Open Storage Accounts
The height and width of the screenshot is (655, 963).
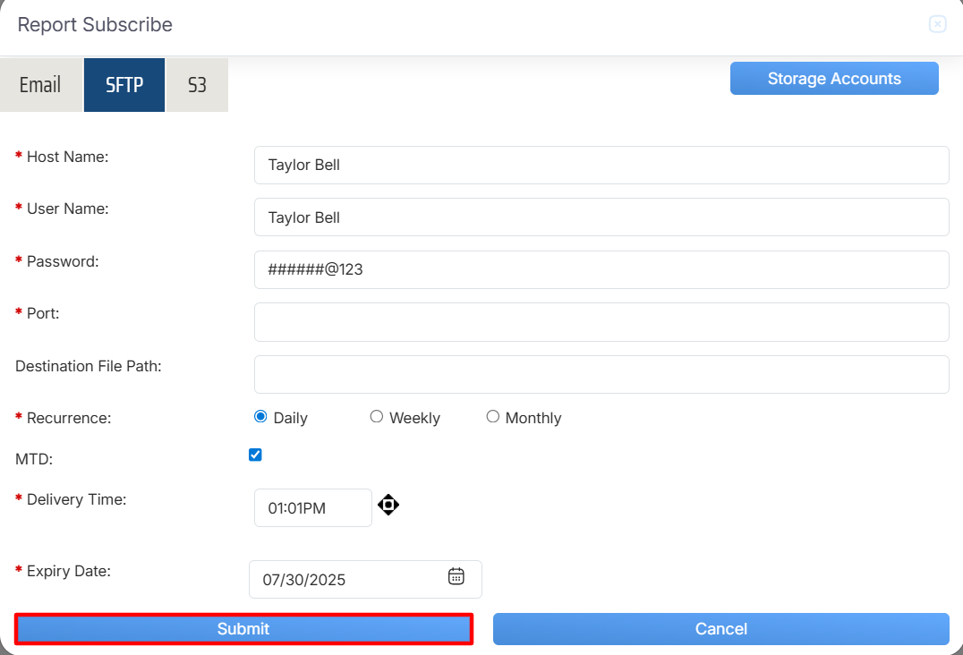834,79
